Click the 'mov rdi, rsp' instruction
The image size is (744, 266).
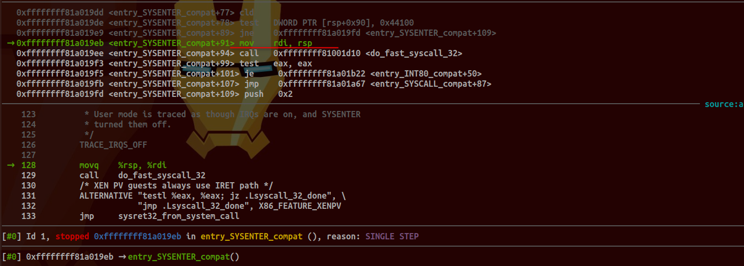click(276, 43)
